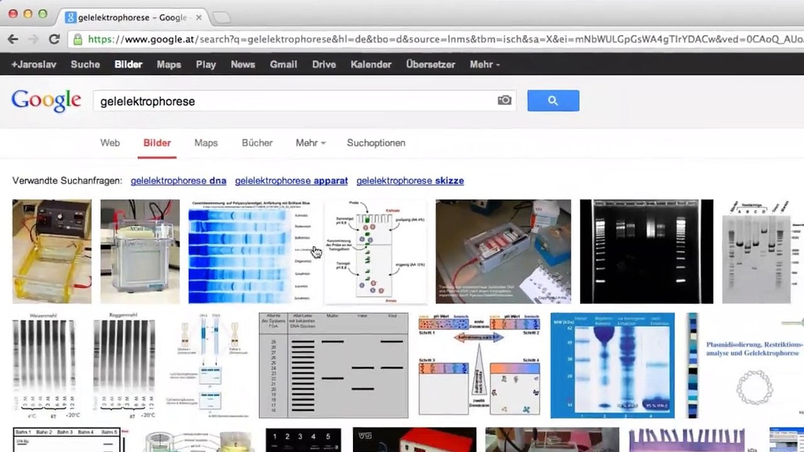Viewport: 804px width, 452px height.
Task: Open the black gel with white bands thumbnail
Action: [647, 252]
